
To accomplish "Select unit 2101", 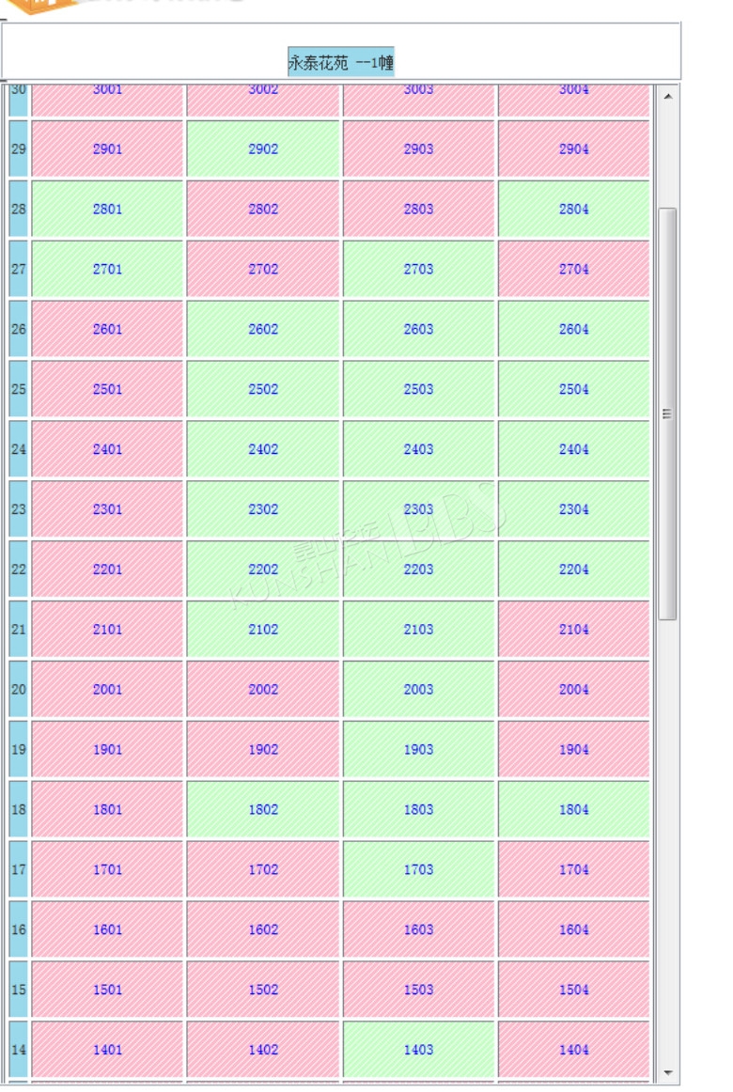I will [107, 629].
